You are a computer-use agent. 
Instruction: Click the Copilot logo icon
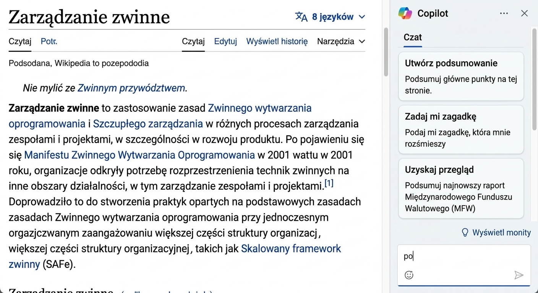405,13
